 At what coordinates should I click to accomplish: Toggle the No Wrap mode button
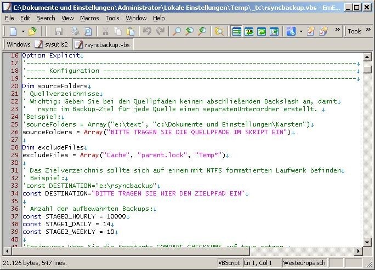(236, 31)
